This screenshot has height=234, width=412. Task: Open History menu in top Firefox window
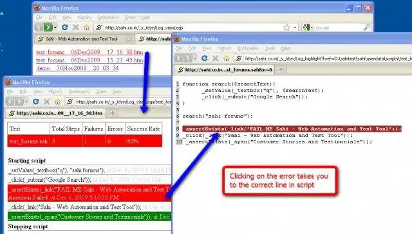(x=84, y=17)
